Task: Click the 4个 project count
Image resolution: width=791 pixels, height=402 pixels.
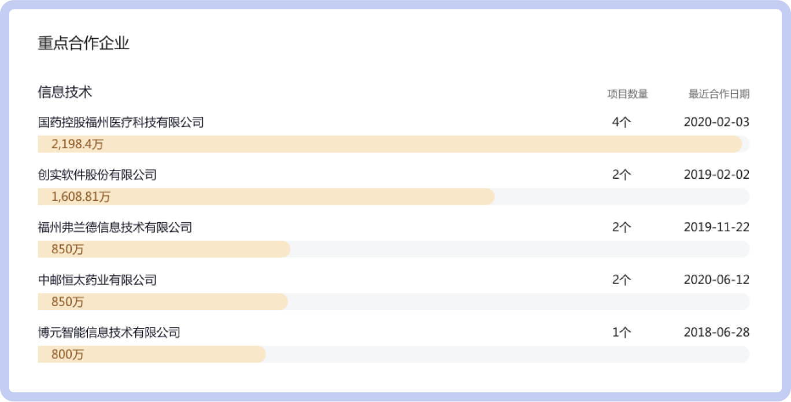Action: pyautogui.click(x=622, y=122)
